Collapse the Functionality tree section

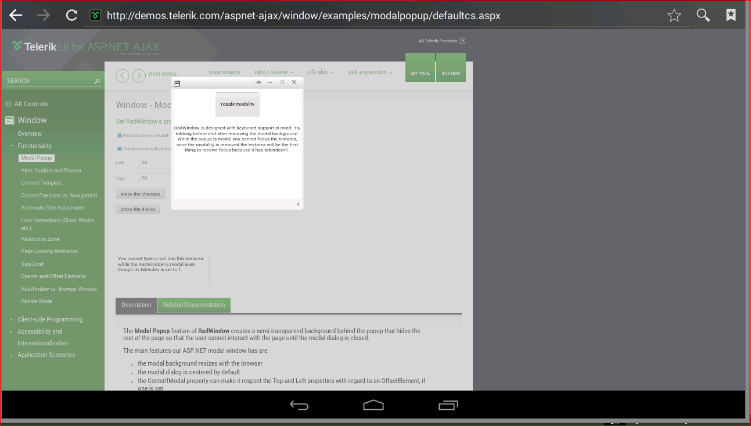[x=11, y=146]
